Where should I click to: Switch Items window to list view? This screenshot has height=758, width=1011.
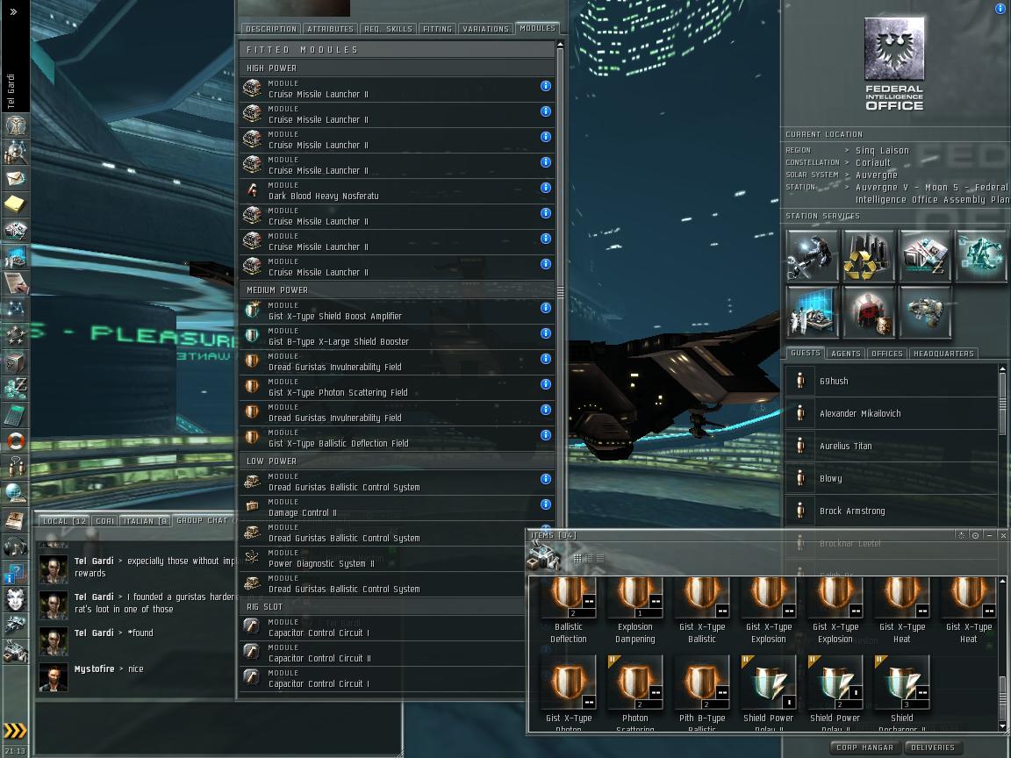600,559
